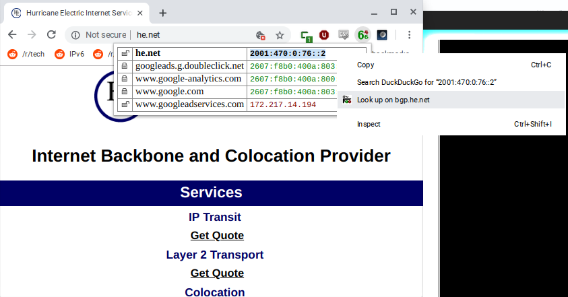Choose Copy from the context menu
568x297 pixels.
(x=451, y=65)
